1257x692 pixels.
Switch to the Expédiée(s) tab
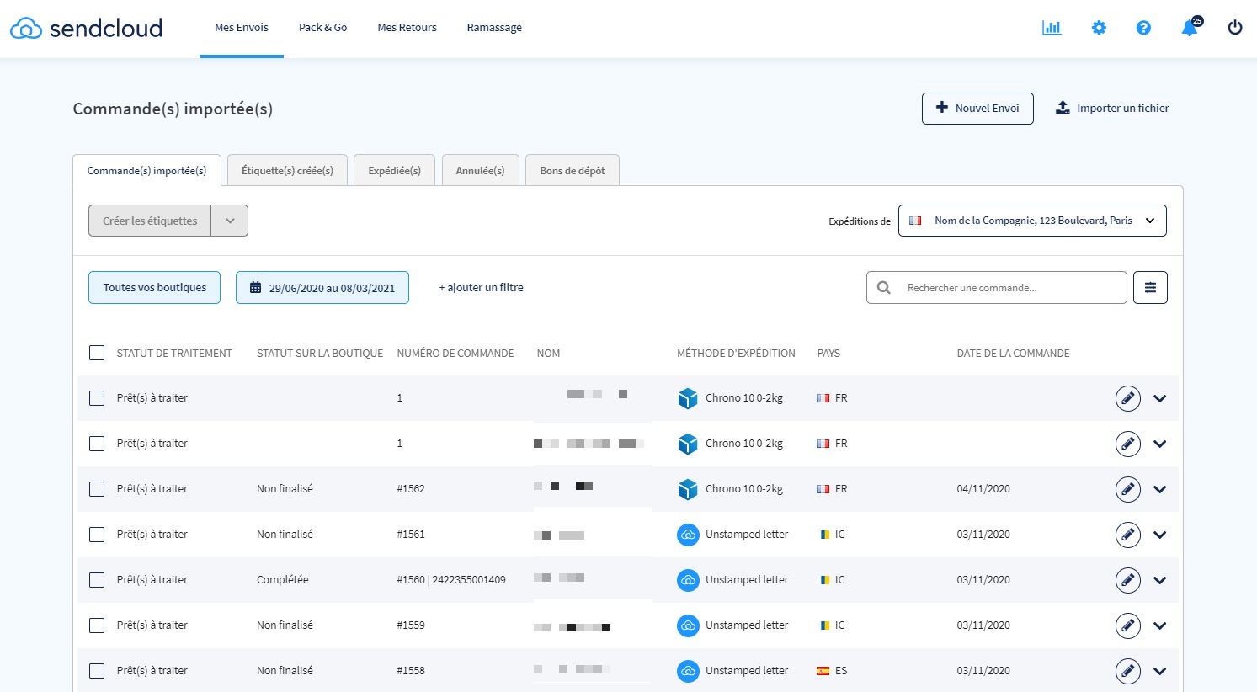click(394, 170)
